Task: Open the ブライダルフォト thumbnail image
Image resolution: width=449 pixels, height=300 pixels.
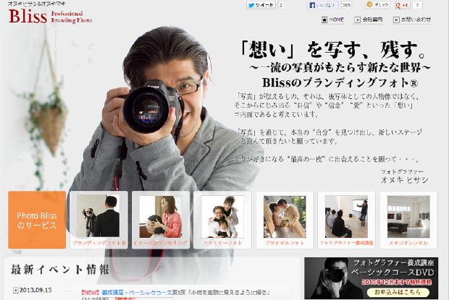Action: click(x=285, y=217)
